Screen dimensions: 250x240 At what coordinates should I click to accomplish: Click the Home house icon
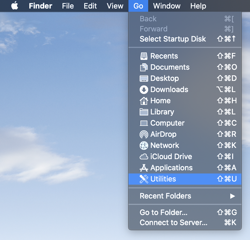pos(144,101)
